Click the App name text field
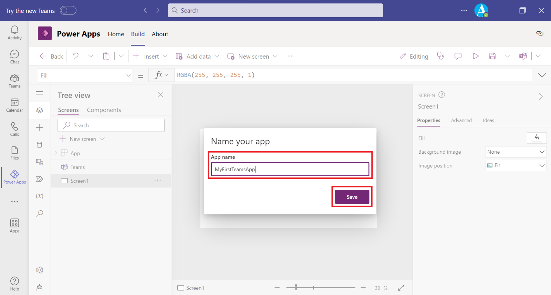The height and width of the screenshot is (295, 551). (290, 169)
